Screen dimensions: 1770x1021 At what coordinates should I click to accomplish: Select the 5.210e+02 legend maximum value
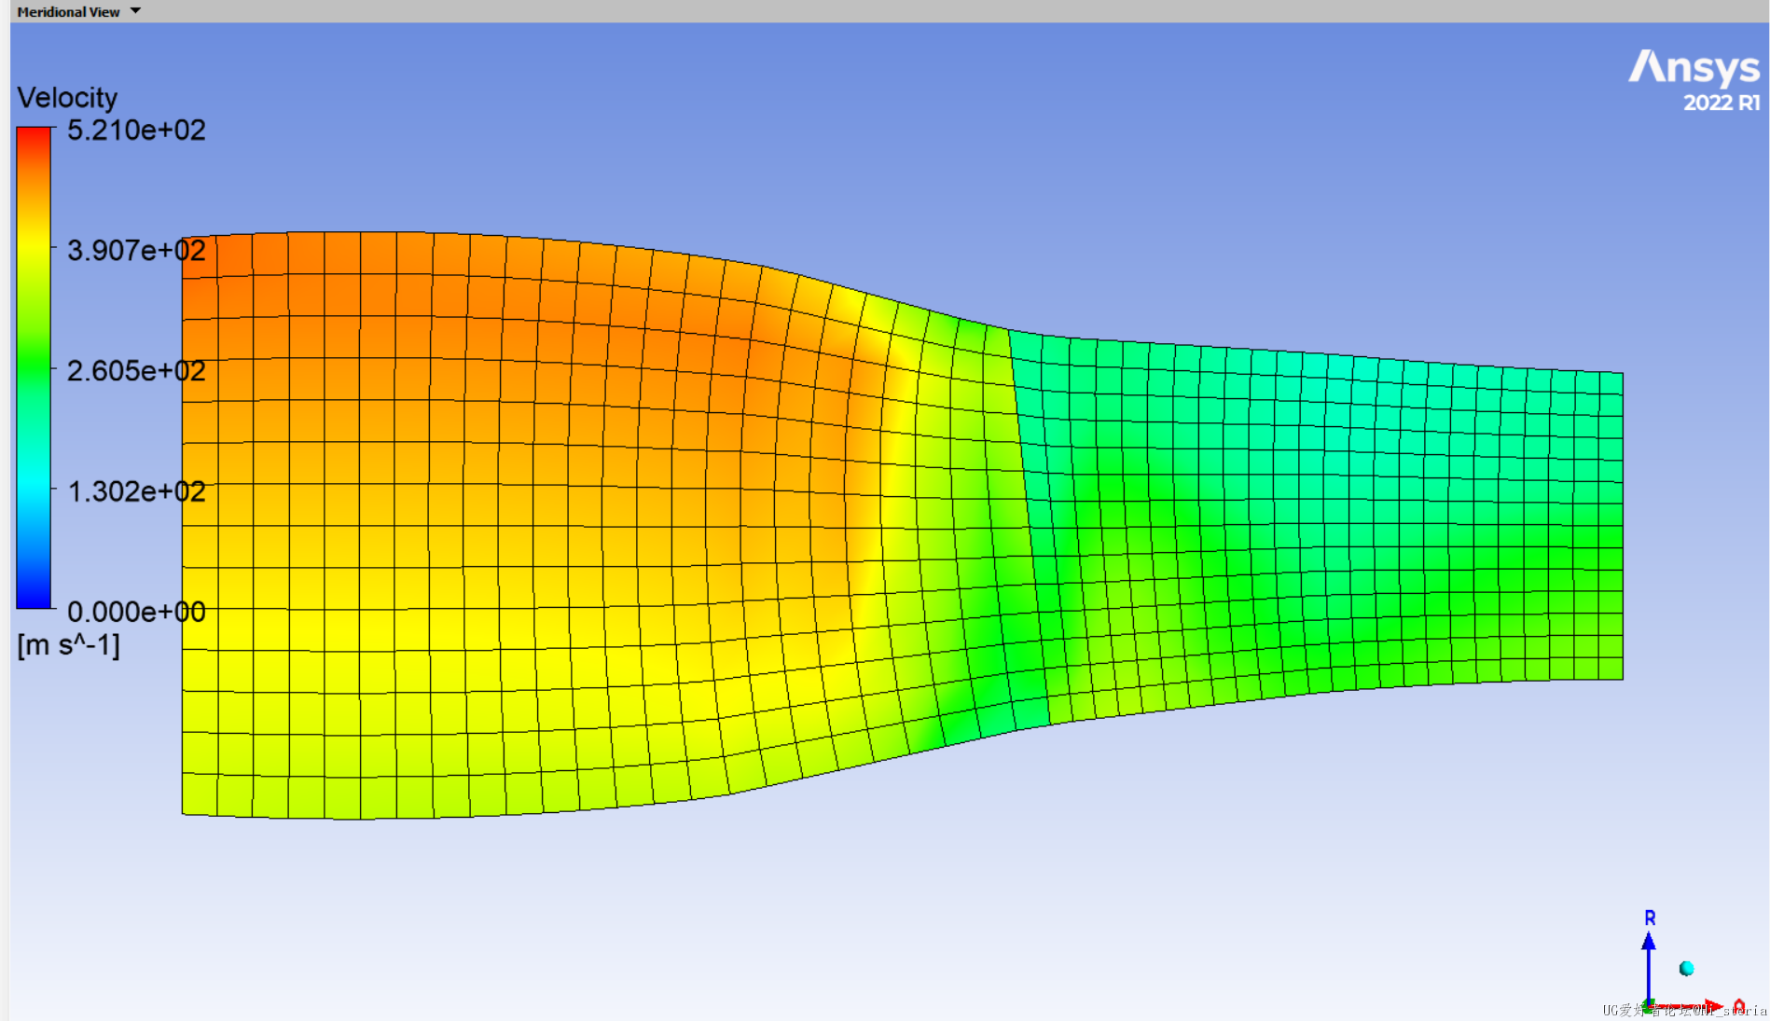tap(136, 131)
